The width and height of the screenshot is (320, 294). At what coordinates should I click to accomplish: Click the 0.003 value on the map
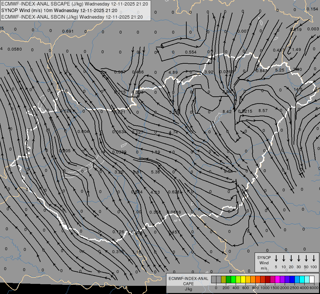click(313, 29)
